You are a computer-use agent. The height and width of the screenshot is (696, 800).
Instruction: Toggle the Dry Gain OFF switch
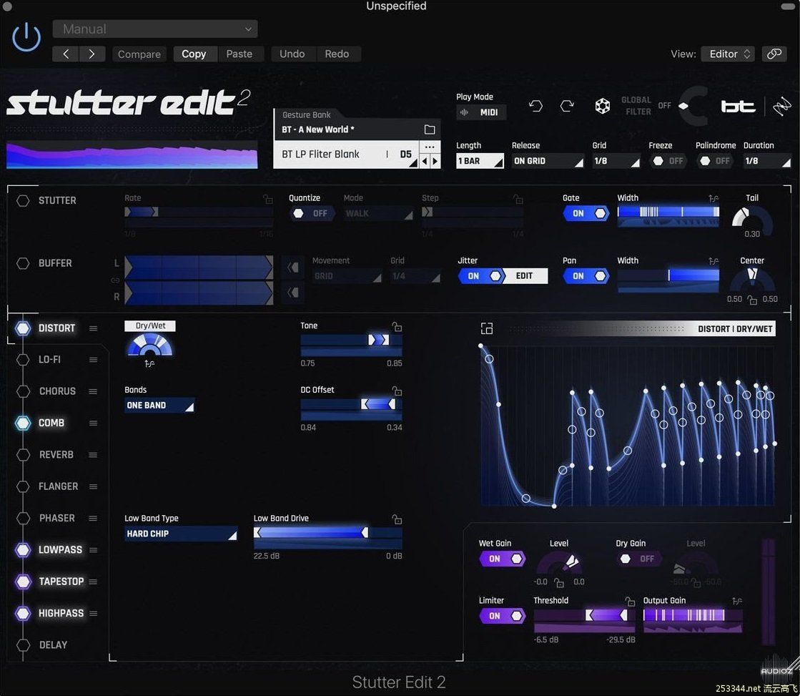(x=639, y=559)
